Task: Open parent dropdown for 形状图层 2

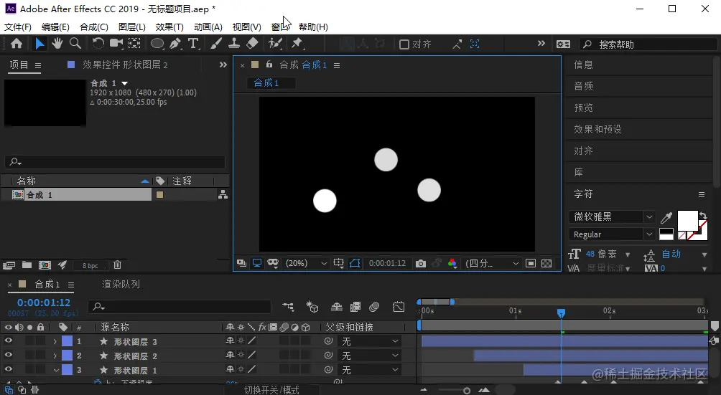Action: 370,356
